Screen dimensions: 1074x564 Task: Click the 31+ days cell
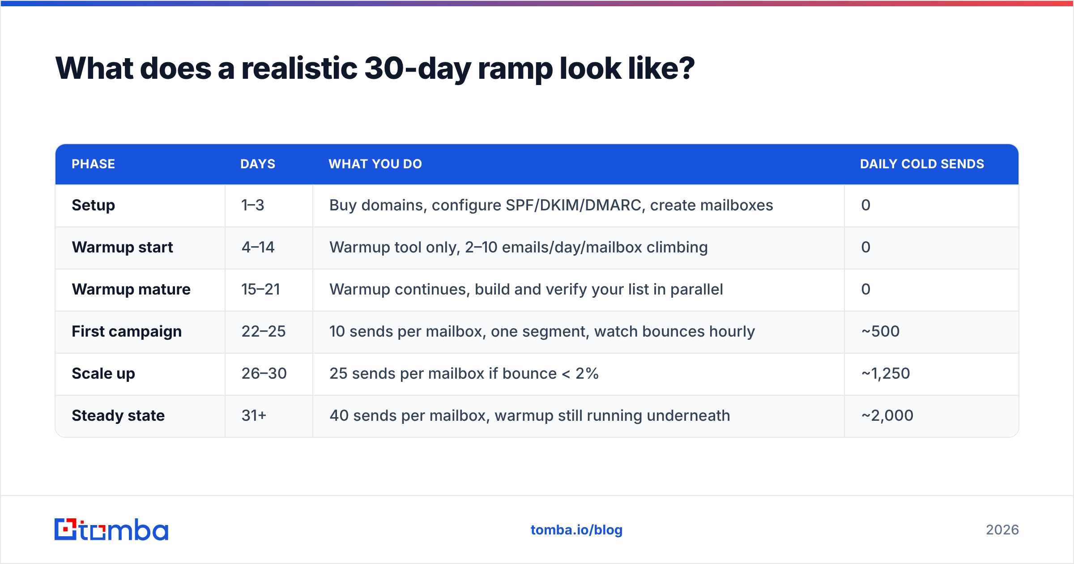pos(269,416)
